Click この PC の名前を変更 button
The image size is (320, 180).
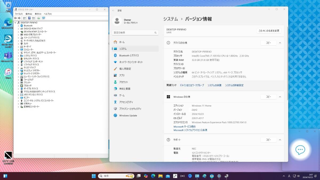click(x=269, y=31)
